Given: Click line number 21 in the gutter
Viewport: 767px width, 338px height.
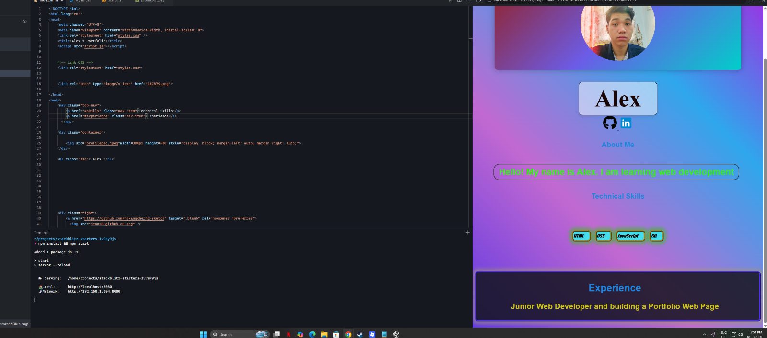Looking at the screenshot, I should (39, 116).
